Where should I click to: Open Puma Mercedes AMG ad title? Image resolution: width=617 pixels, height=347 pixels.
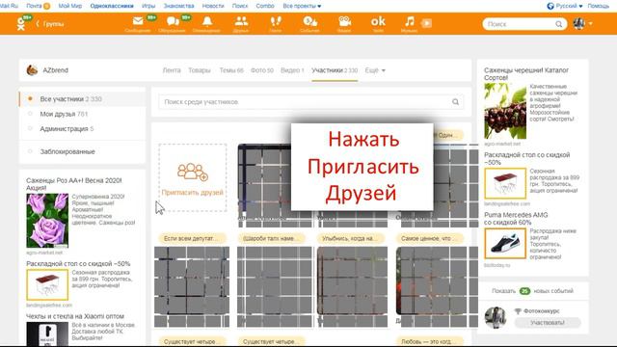516,219
